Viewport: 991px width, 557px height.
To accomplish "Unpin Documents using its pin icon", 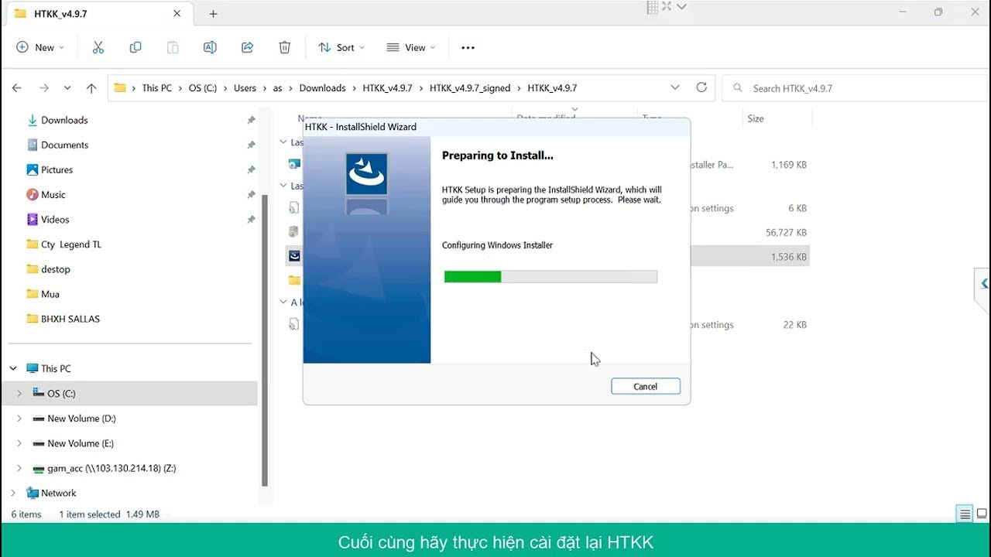I will pos(251,145).
